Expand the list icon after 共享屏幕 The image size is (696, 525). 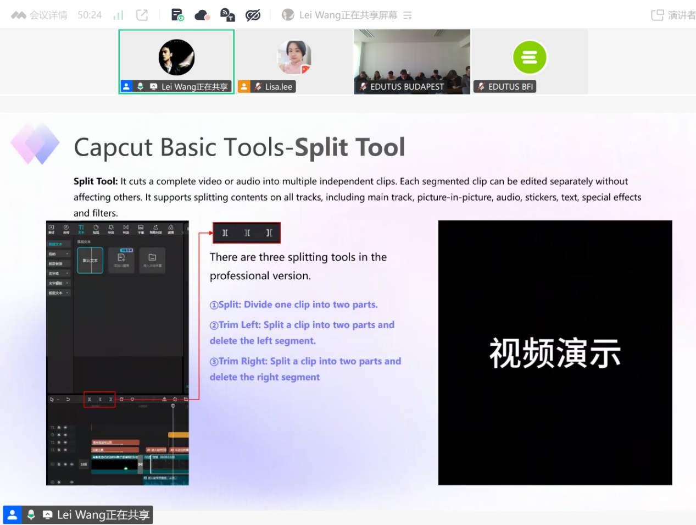click(408, 15)
